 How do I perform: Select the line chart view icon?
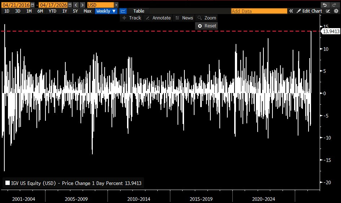pyautogui.click(x=123, y=11)
